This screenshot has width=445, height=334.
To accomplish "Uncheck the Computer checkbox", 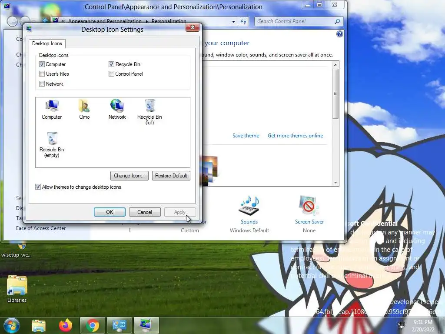I will [x=42, y=64].
